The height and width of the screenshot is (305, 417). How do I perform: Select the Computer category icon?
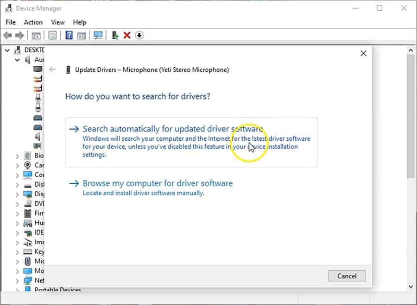coord(27,175)
